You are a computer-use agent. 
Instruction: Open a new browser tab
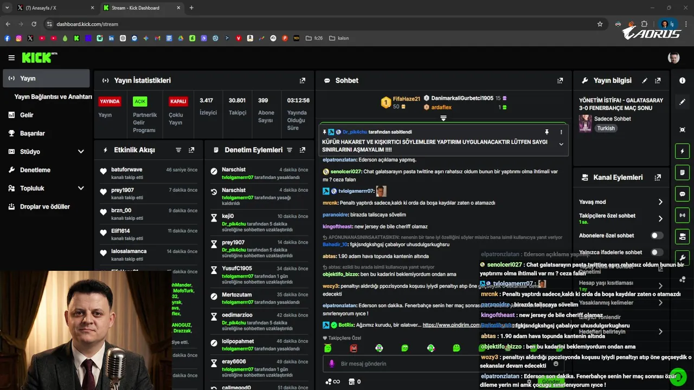click(191, 8)
